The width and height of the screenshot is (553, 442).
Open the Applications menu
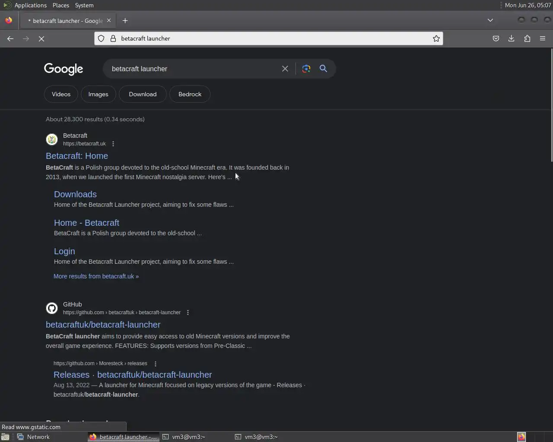(30, 5)
